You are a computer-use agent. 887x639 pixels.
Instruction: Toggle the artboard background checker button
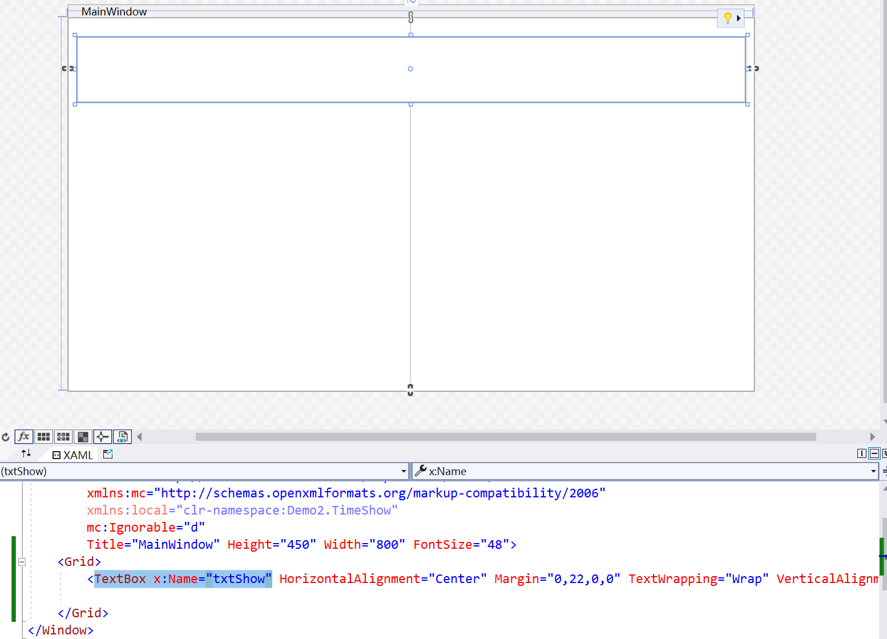point(83,437)
